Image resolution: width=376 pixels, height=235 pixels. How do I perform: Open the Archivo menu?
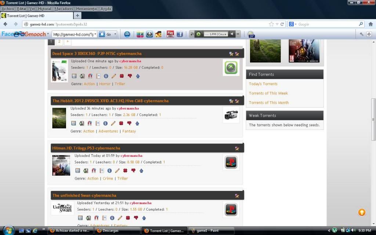click(x=8, y=9)
